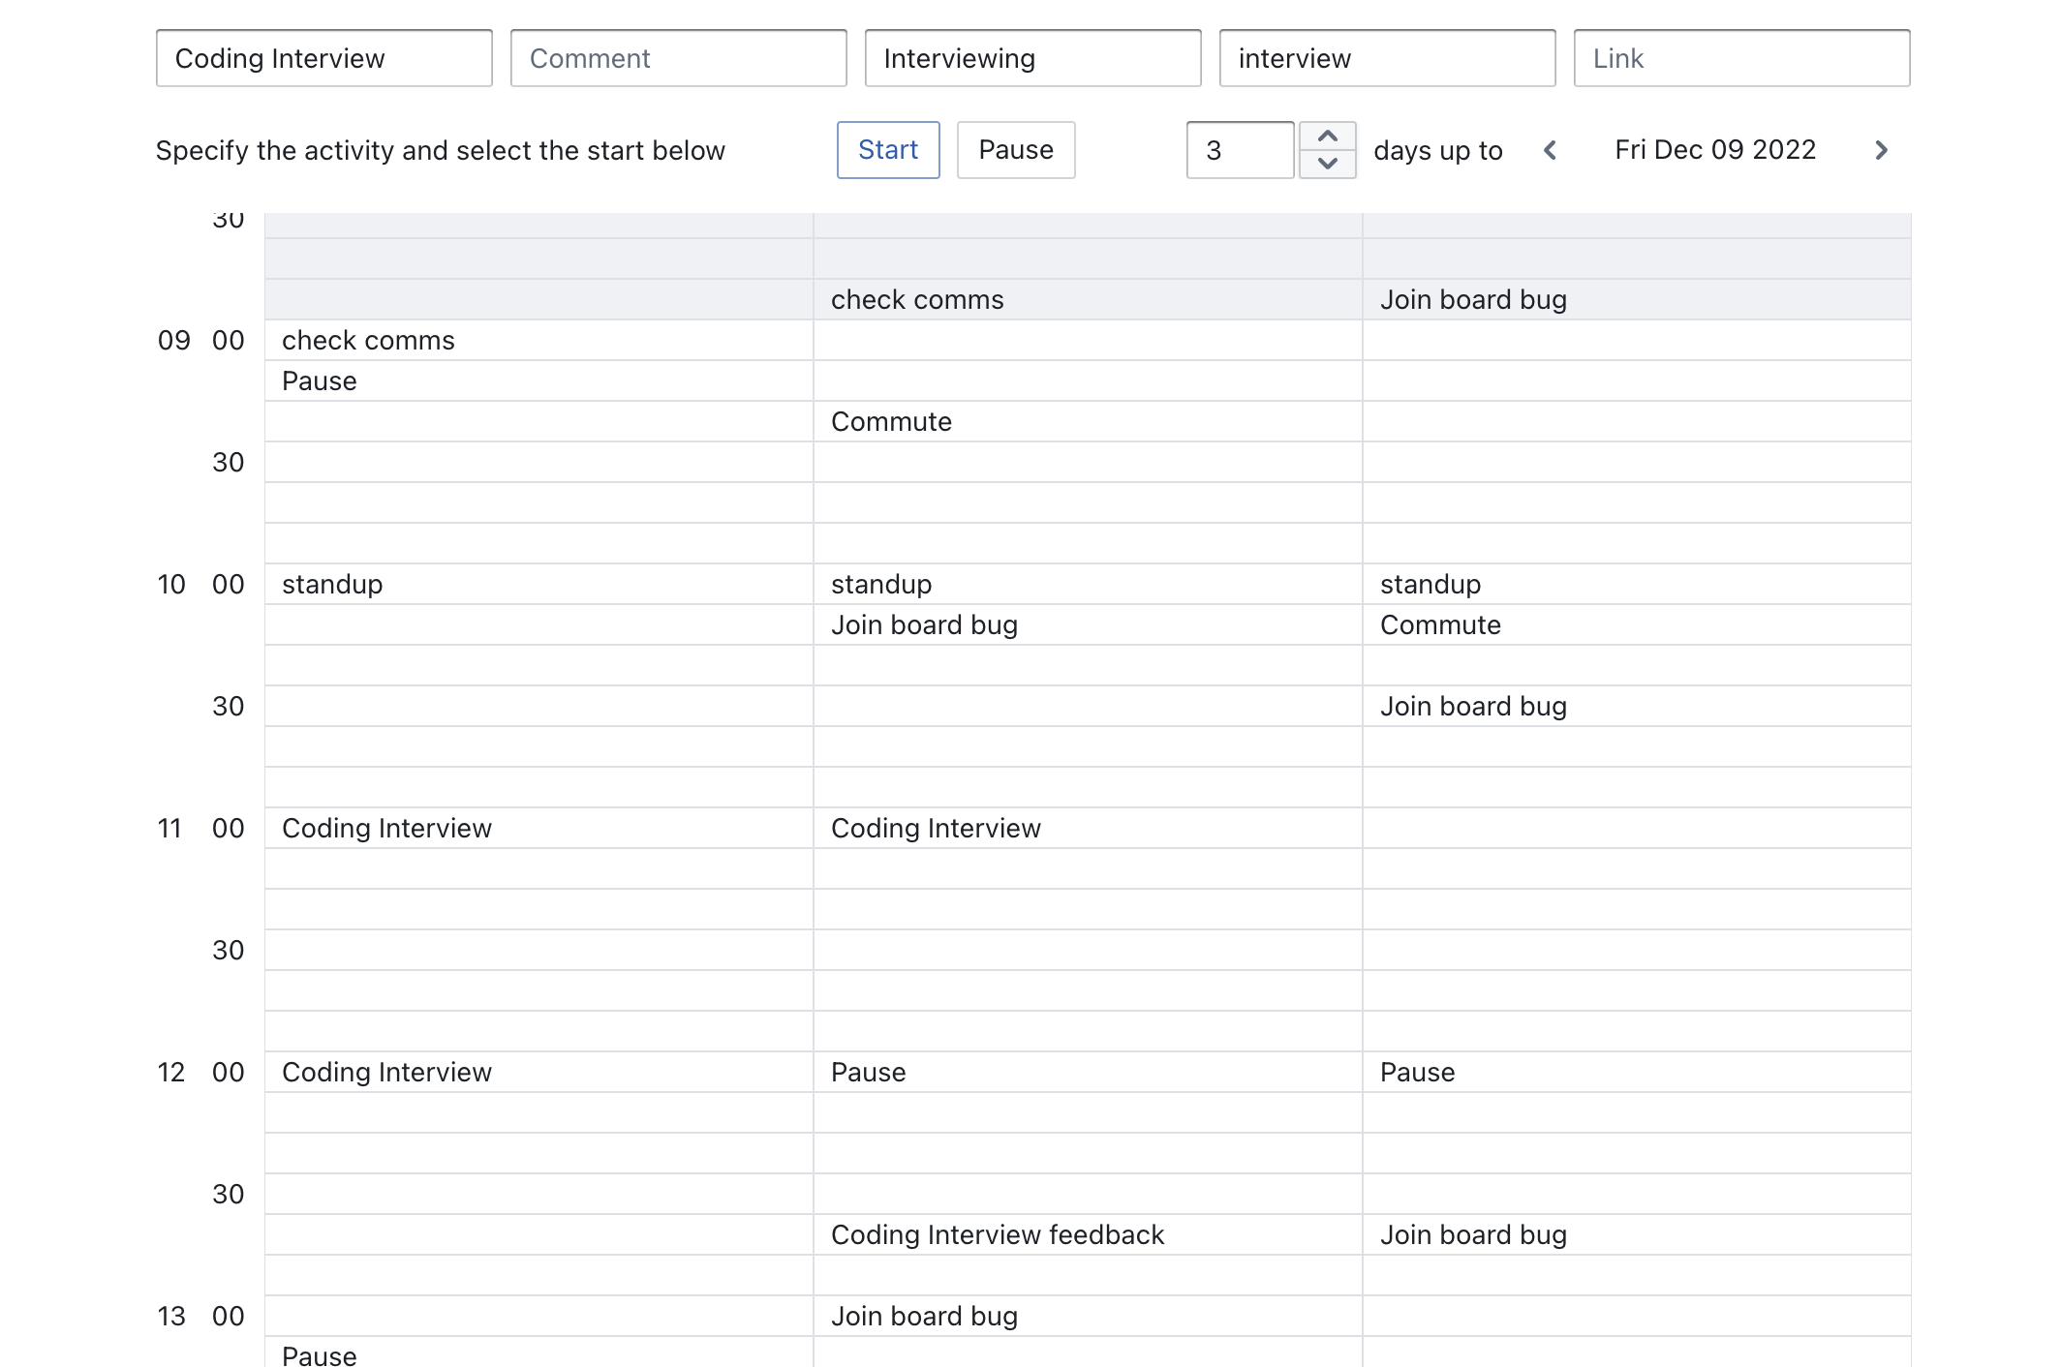The height and width of the screenshot is (1367, 2061).
Task: Click the Join board bug entry at 13:00
Action: 924,1317
